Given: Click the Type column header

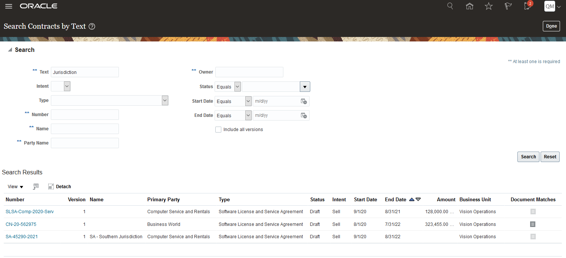Looking at the screenshot, I should point(224,199).
